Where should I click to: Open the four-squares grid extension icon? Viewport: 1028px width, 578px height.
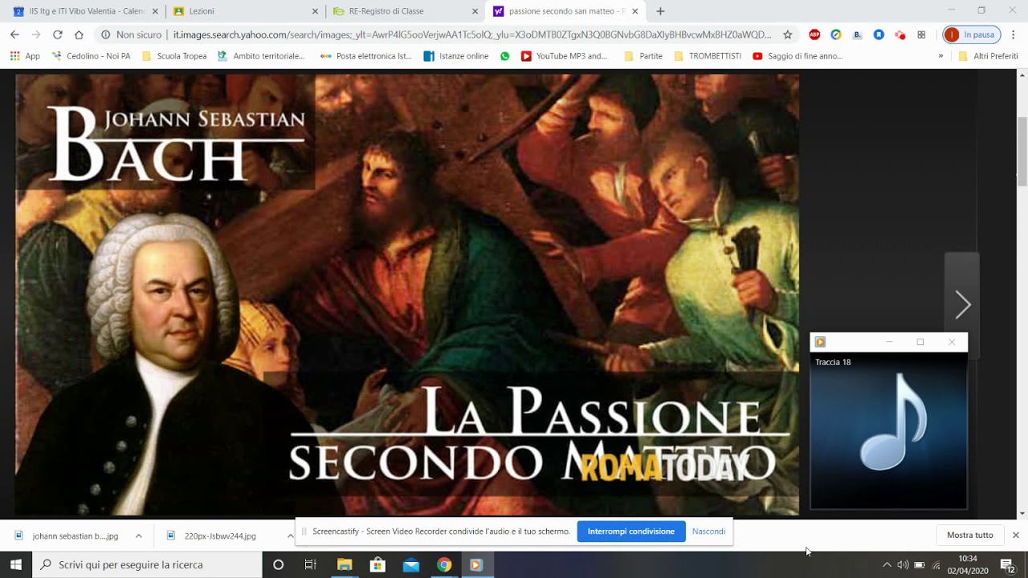pyautogui.click(x=921, y=35)
